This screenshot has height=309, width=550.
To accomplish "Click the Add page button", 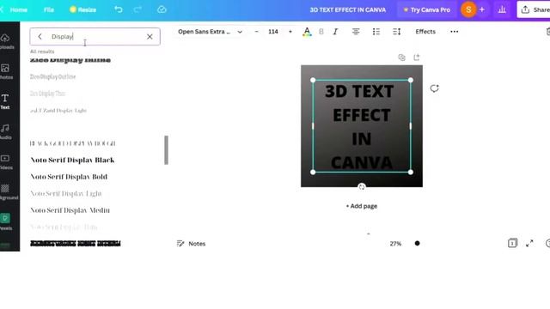I will point(362,206).
